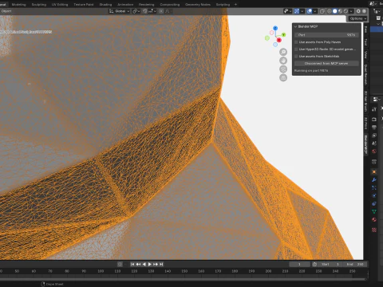Click the zoom magnifier navigation gizmo
The height and width of the screenshot is (287, 383).
(283, 52)
